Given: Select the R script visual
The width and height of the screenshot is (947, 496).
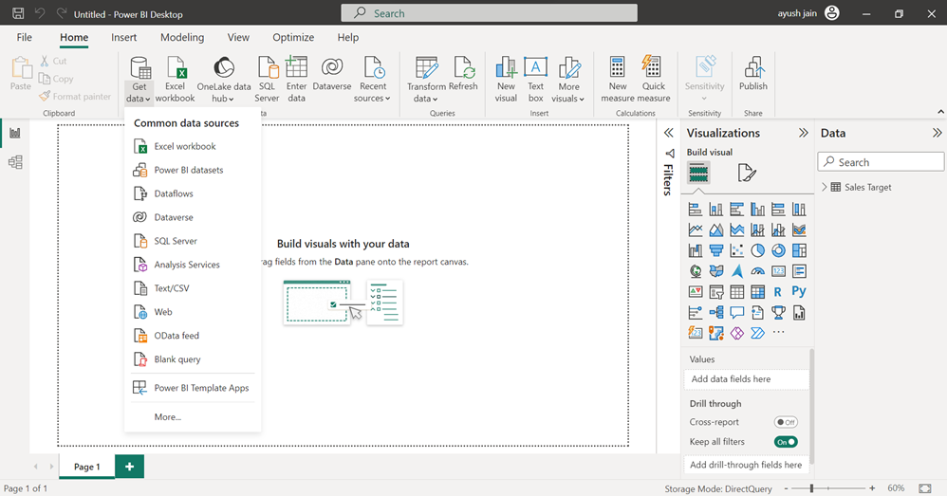Looking at the screenshot, I should click(x=778, y=292).
